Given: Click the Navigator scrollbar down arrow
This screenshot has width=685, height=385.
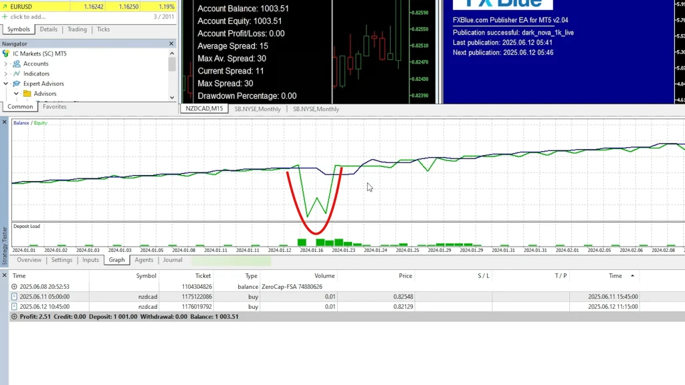Looking at the screenshot, I should tap(172, 97).
